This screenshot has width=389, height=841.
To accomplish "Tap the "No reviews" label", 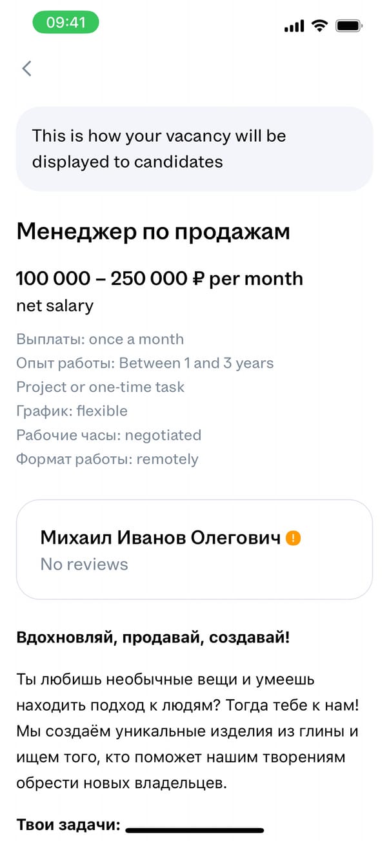I will [x=84, y=565].
